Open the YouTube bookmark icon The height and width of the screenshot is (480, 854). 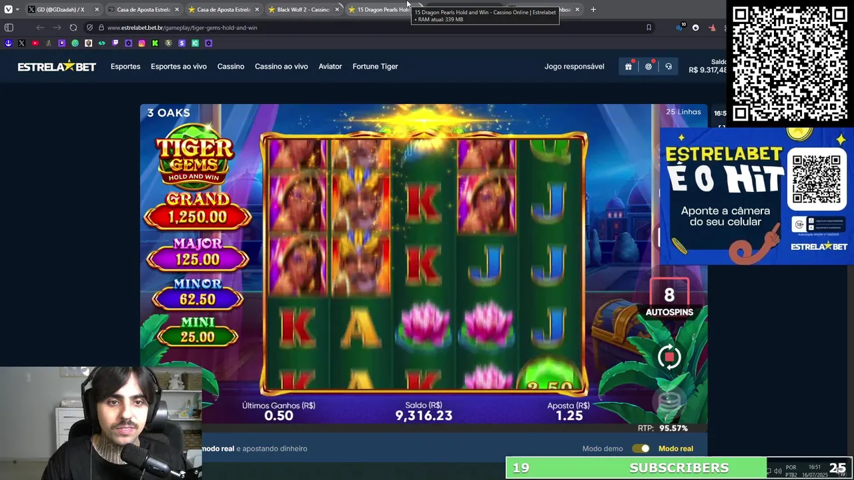click(35, 43)
